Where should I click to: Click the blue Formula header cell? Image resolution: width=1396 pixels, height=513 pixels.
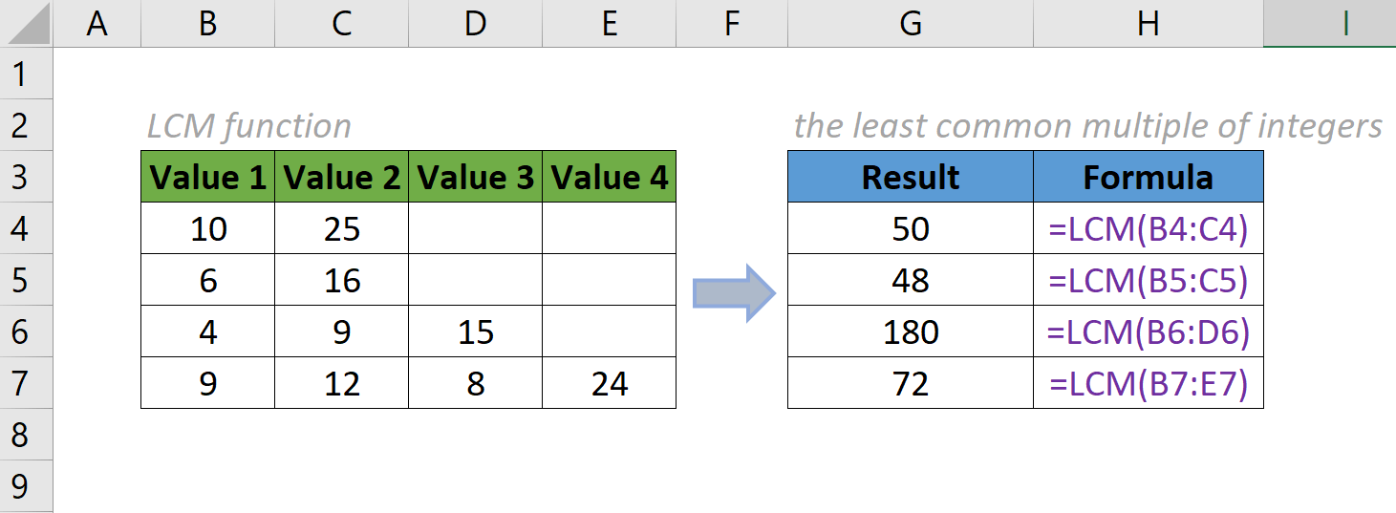pyautogui.click(x=1148, y=177)
